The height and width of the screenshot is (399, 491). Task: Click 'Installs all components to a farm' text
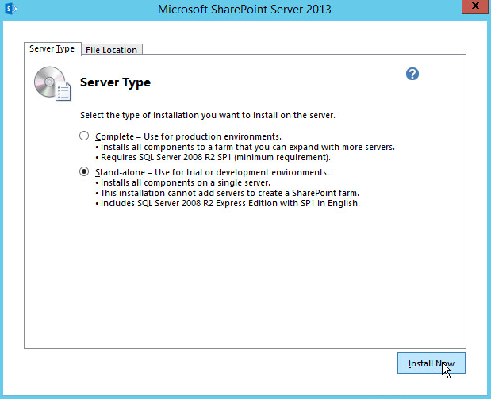(x=247, y=147)
